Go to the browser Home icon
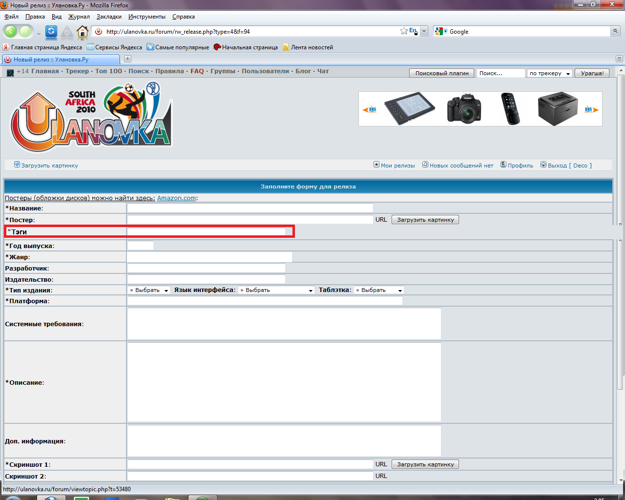Screen dimensions: 625x500 (83, 32)
